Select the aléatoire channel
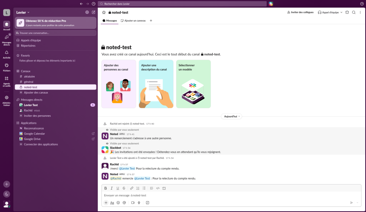The height and width of the screenshot is (212, 366). click(55, 76)
